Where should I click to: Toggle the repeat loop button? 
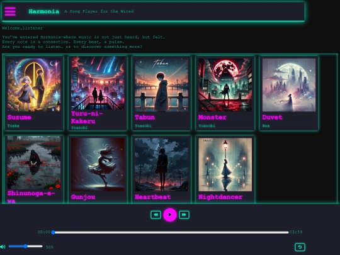pos(300,247)
